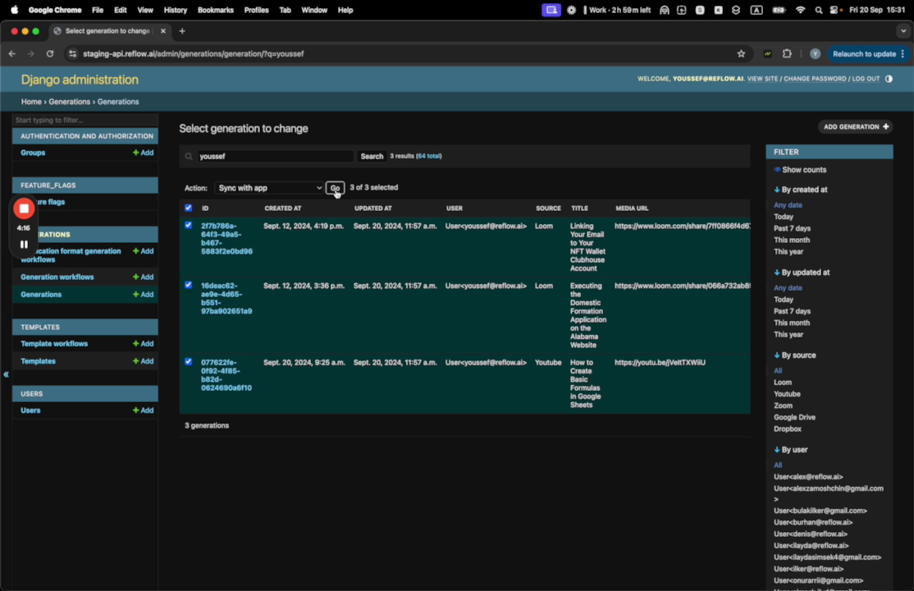The image size is (914, 591).
Task: Uncheck the first generation row starting 2f7b786a
Action: tap(189, 225)
